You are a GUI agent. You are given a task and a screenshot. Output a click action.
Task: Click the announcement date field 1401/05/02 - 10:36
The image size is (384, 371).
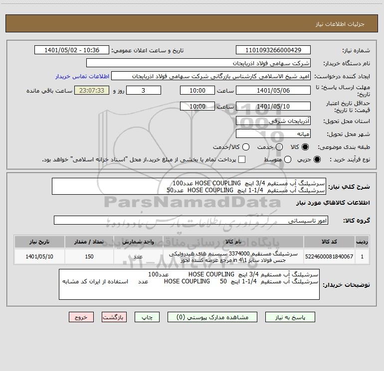[x=72, y=50]
